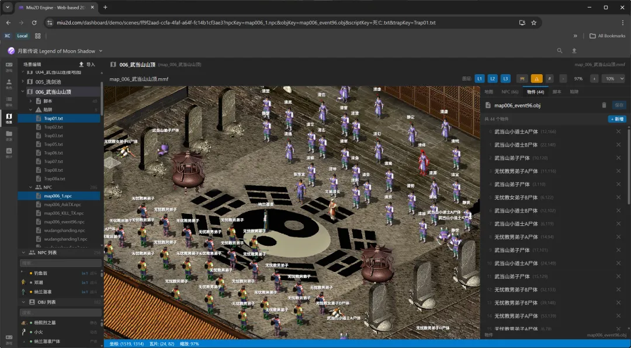Switch to the 脚本 tab
Image resolution: width=631 pixels, height=348 pixels.
tap(557, 92)
